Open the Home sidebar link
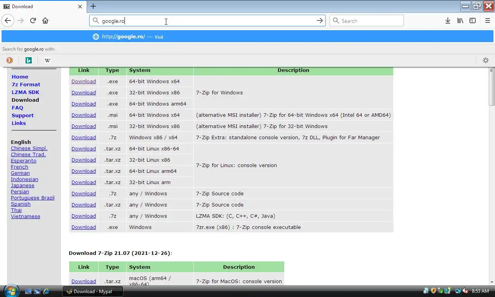The width and height of the screenshot is (495, 297). (20, 77)
